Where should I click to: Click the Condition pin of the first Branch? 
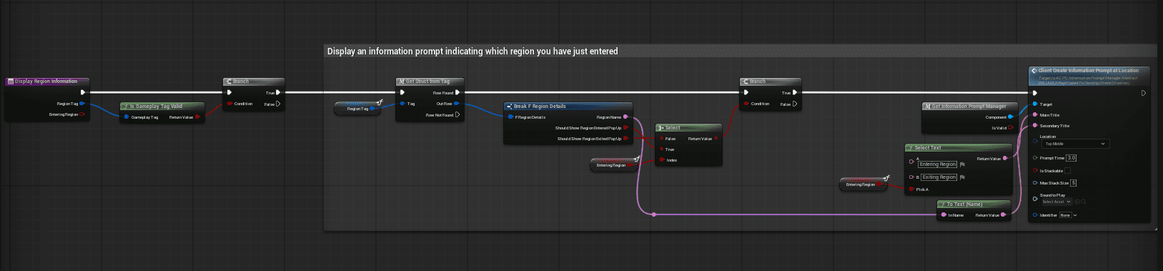point(229,104)
